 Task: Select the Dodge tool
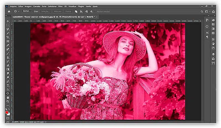coord(8,78)
